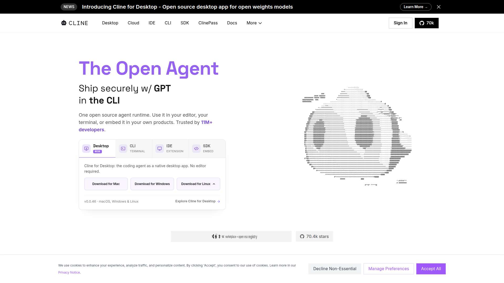Viewport: 504px width, 283px height.
Task: Go to IDE in top navigation
Action: tap(152, 23)
